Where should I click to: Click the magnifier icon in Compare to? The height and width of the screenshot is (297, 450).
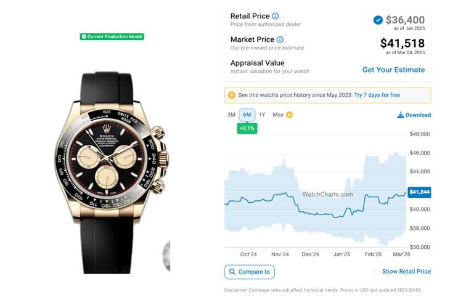point(232,272)
